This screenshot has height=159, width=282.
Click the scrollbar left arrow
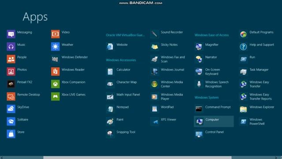(2, 158)
